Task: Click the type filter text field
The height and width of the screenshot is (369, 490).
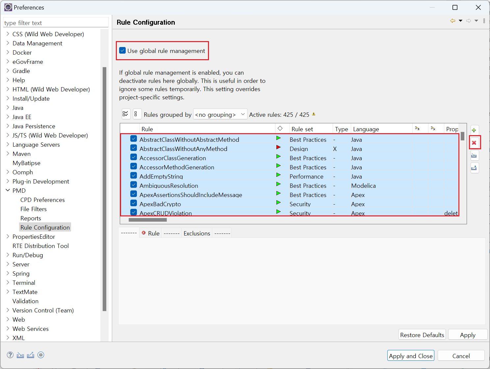Action: [55, 23]
